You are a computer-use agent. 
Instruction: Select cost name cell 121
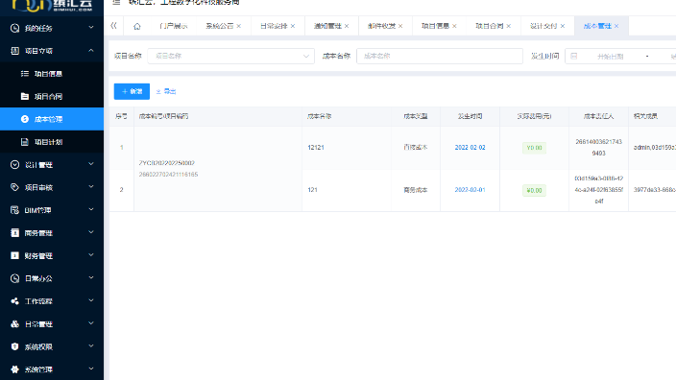pos(313,190)
